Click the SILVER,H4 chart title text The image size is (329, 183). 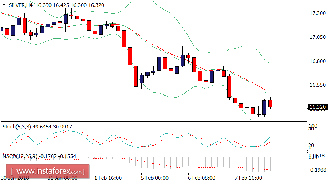[20, 5]
